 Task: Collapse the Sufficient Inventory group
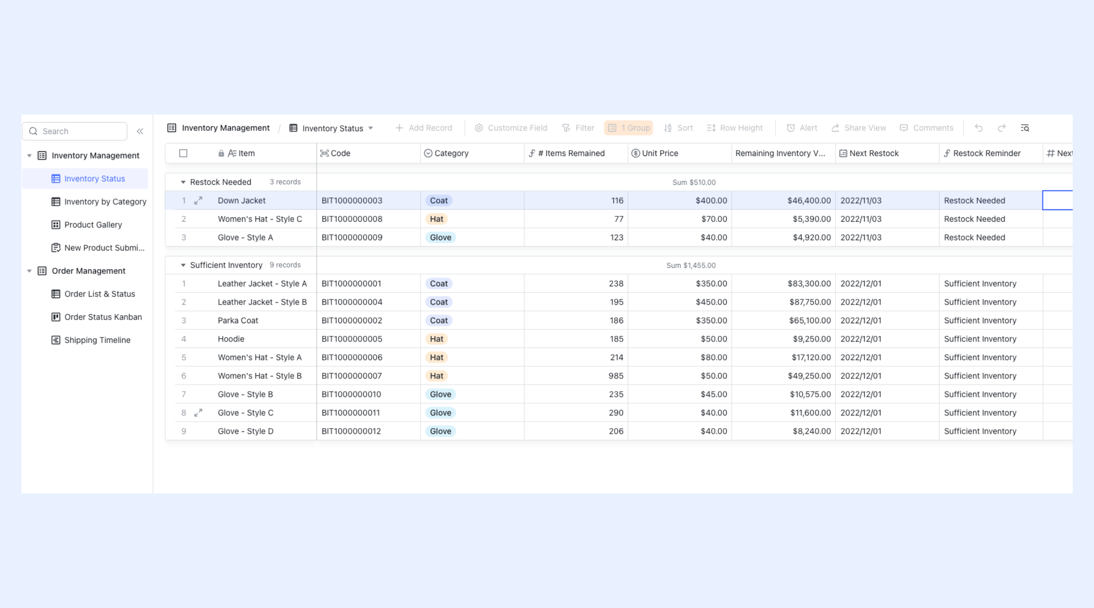[x=183, y=265]
